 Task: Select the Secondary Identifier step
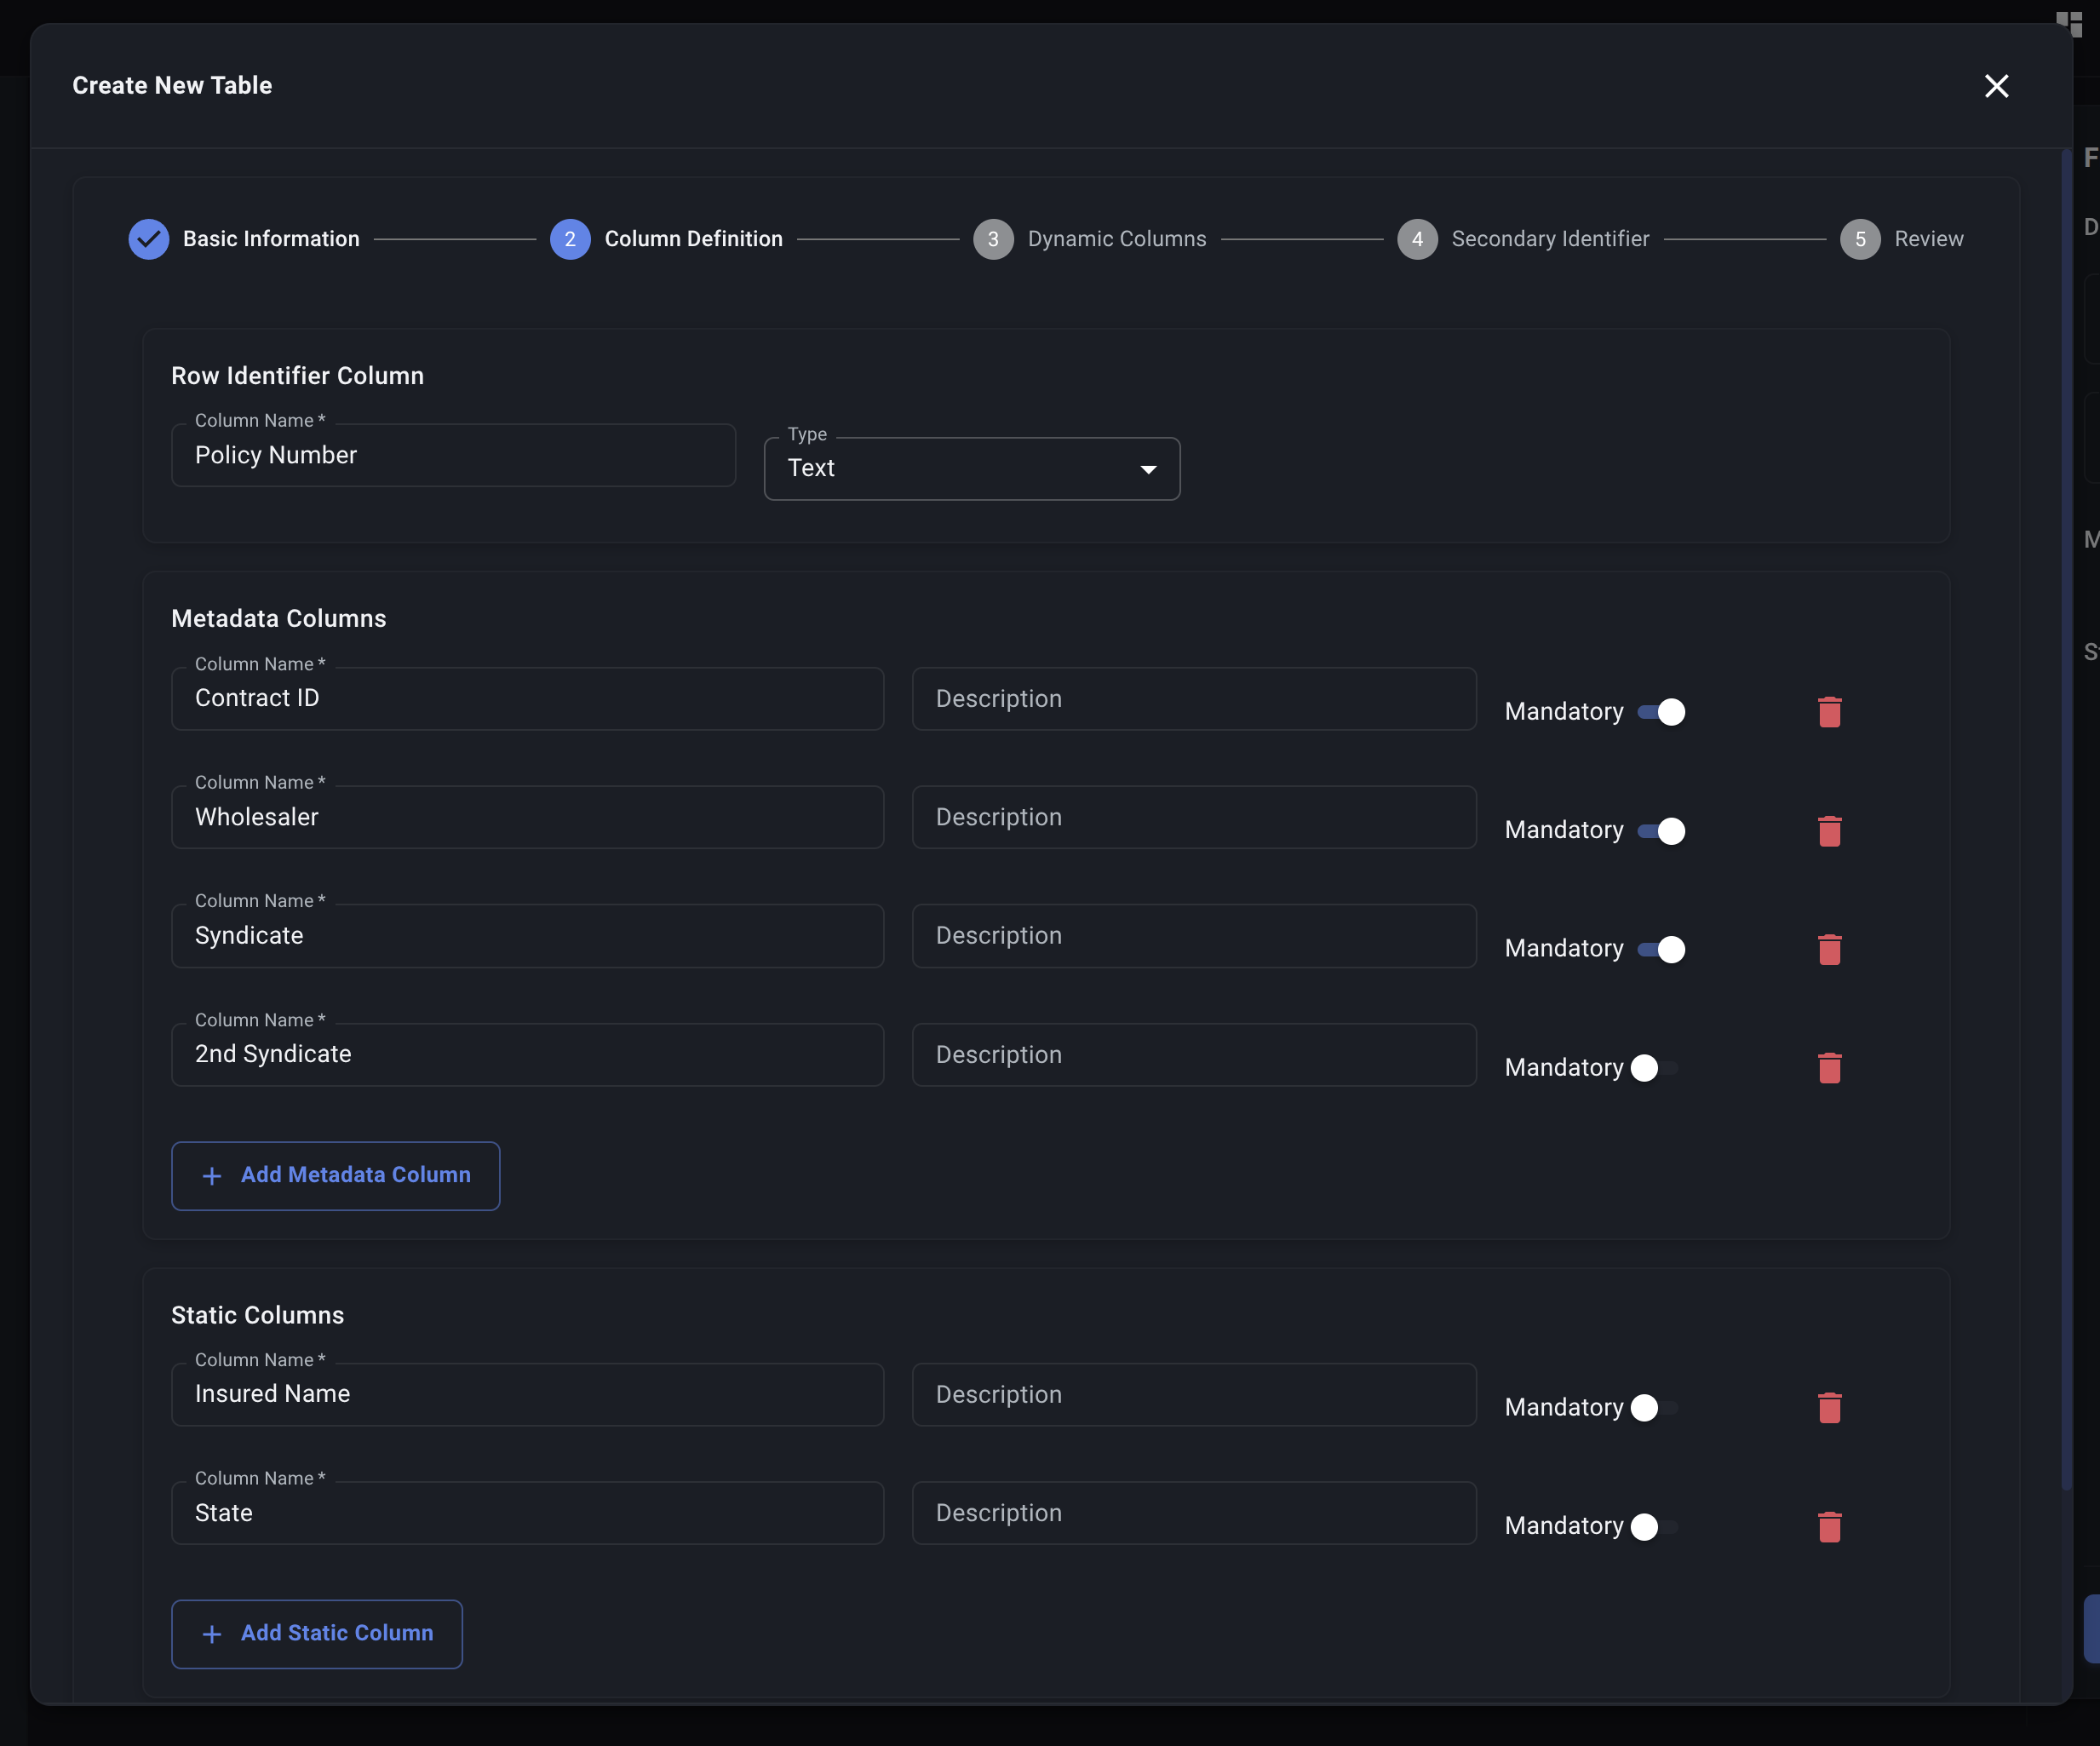(x=1549, y=239)
